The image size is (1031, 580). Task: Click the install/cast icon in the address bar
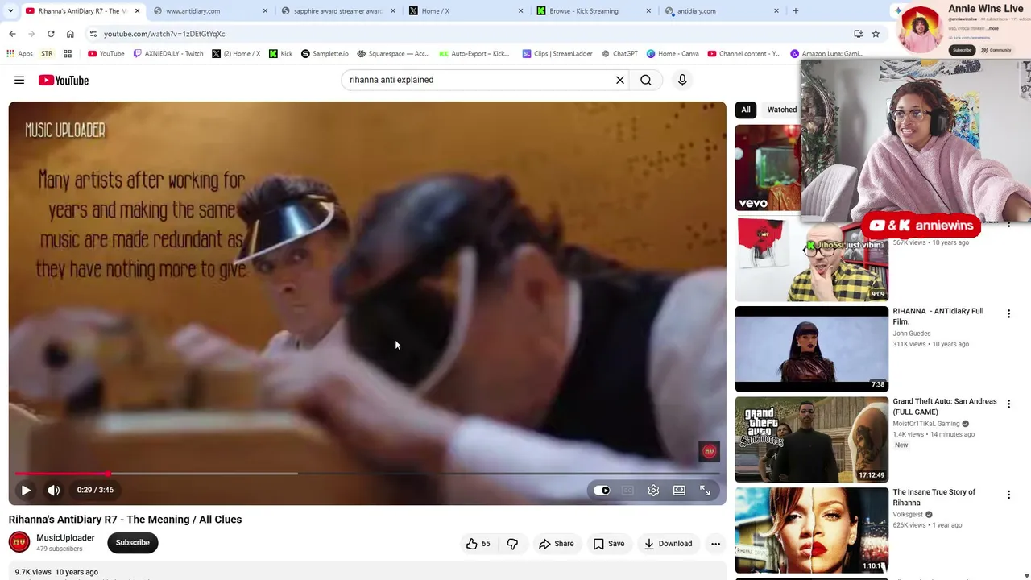[858, 34]
